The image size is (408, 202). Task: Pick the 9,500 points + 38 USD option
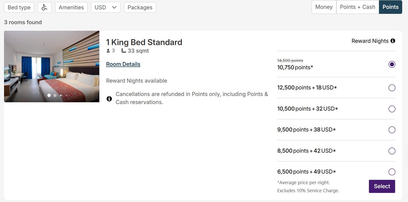coord(392,130)
